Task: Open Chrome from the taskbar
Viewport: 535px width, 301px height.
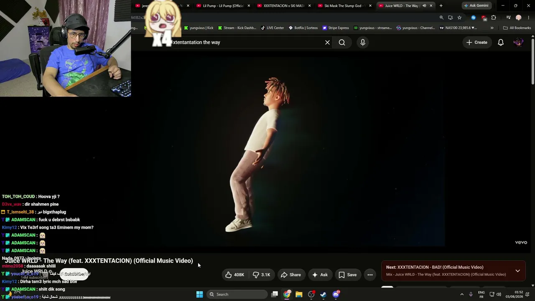Action: 287,294
